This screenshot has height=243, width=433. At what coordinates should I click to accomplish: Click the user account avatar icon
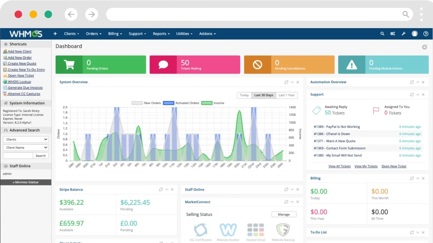[x=415, y=34]
